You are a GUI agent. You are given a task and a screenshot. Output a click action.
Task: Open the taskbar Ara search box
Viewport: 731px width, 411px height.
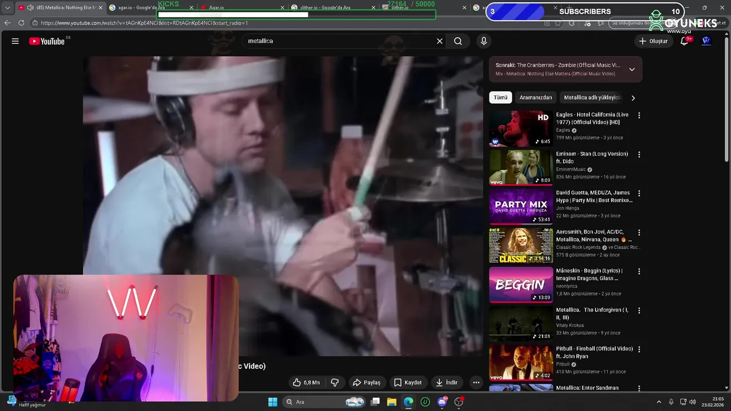tap(324, 402)
